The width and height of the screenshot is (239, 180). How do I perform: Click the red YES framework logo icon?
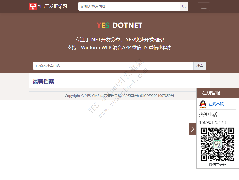pyautogui.click(x=33, y=6)
